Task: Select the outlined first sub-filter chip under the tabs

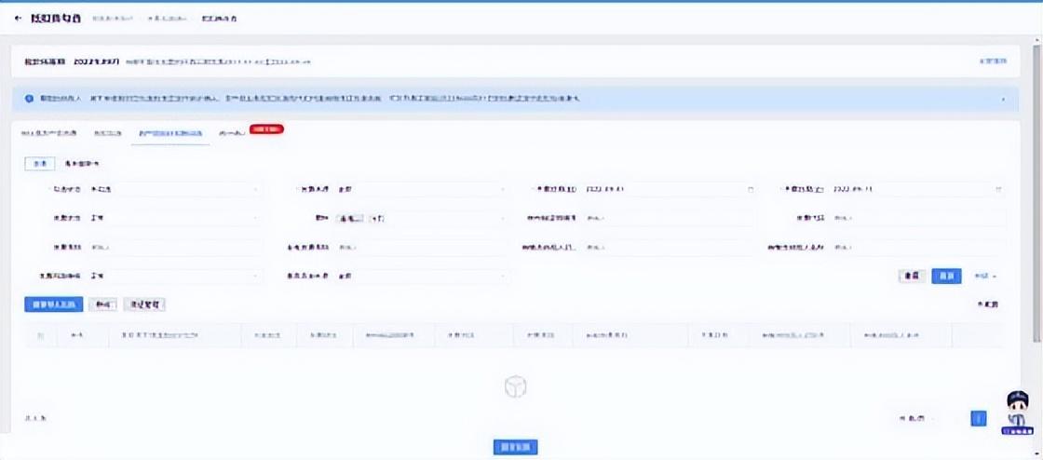Action: tap(39, 163)
